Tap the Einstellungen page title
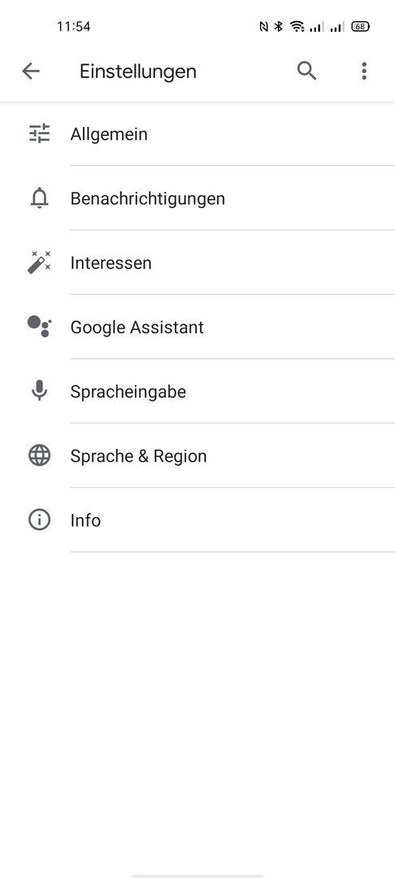 click(137, 72)
